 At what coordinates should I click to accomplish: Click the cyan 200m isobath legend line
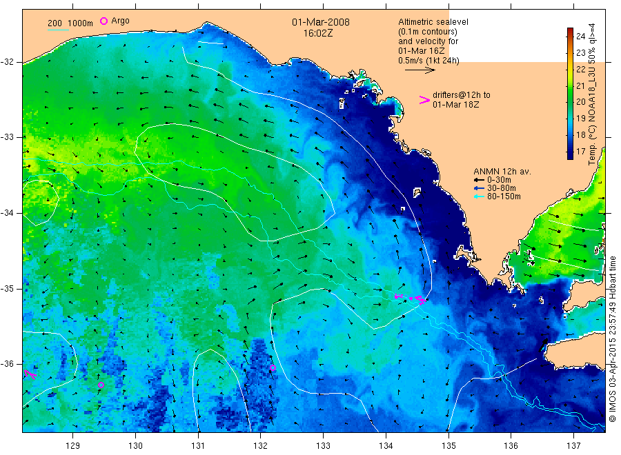pos(58,29)
